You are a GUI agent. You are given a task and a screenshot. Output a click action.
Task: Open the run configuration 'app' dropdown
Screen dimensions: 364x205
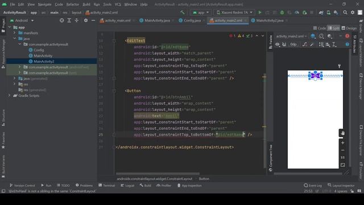click(201, 13)
